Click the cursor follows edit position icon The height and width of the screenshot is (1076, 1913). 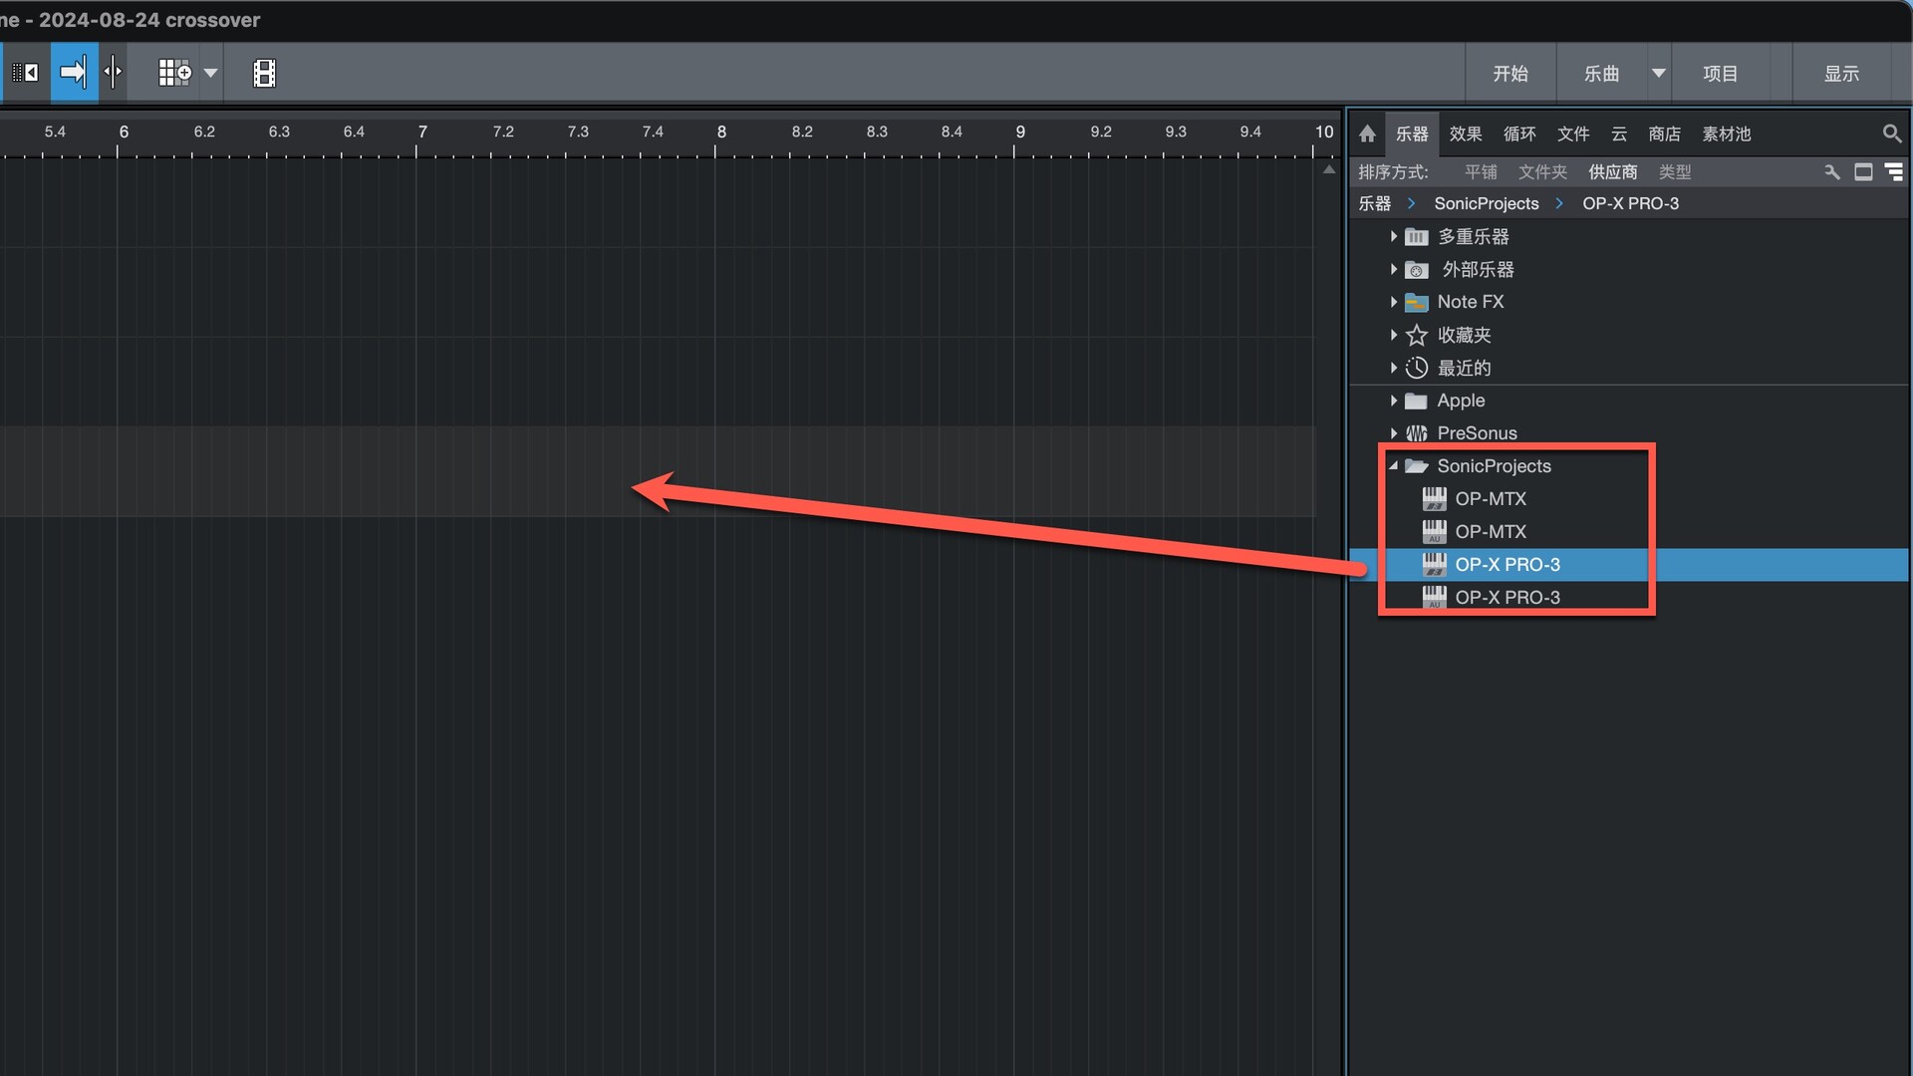[x=113, y=73]
